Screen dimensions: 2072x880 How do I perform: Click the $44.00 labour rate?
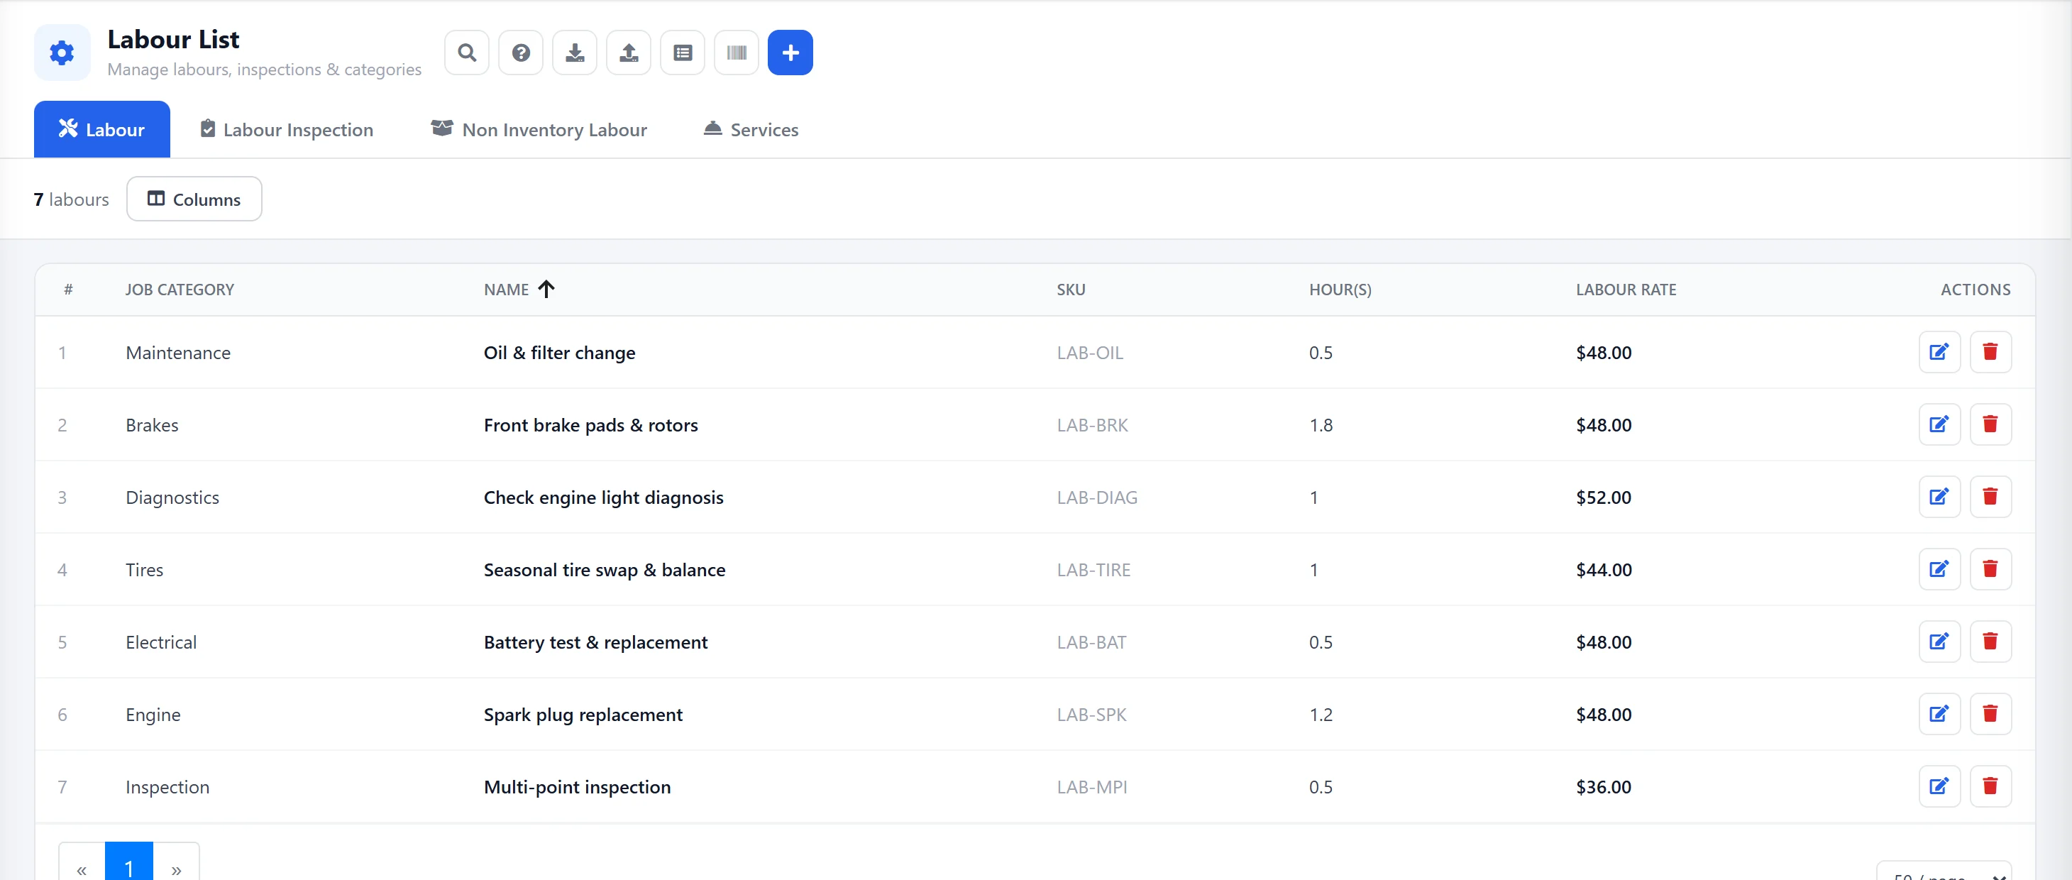coord(1603,569)
